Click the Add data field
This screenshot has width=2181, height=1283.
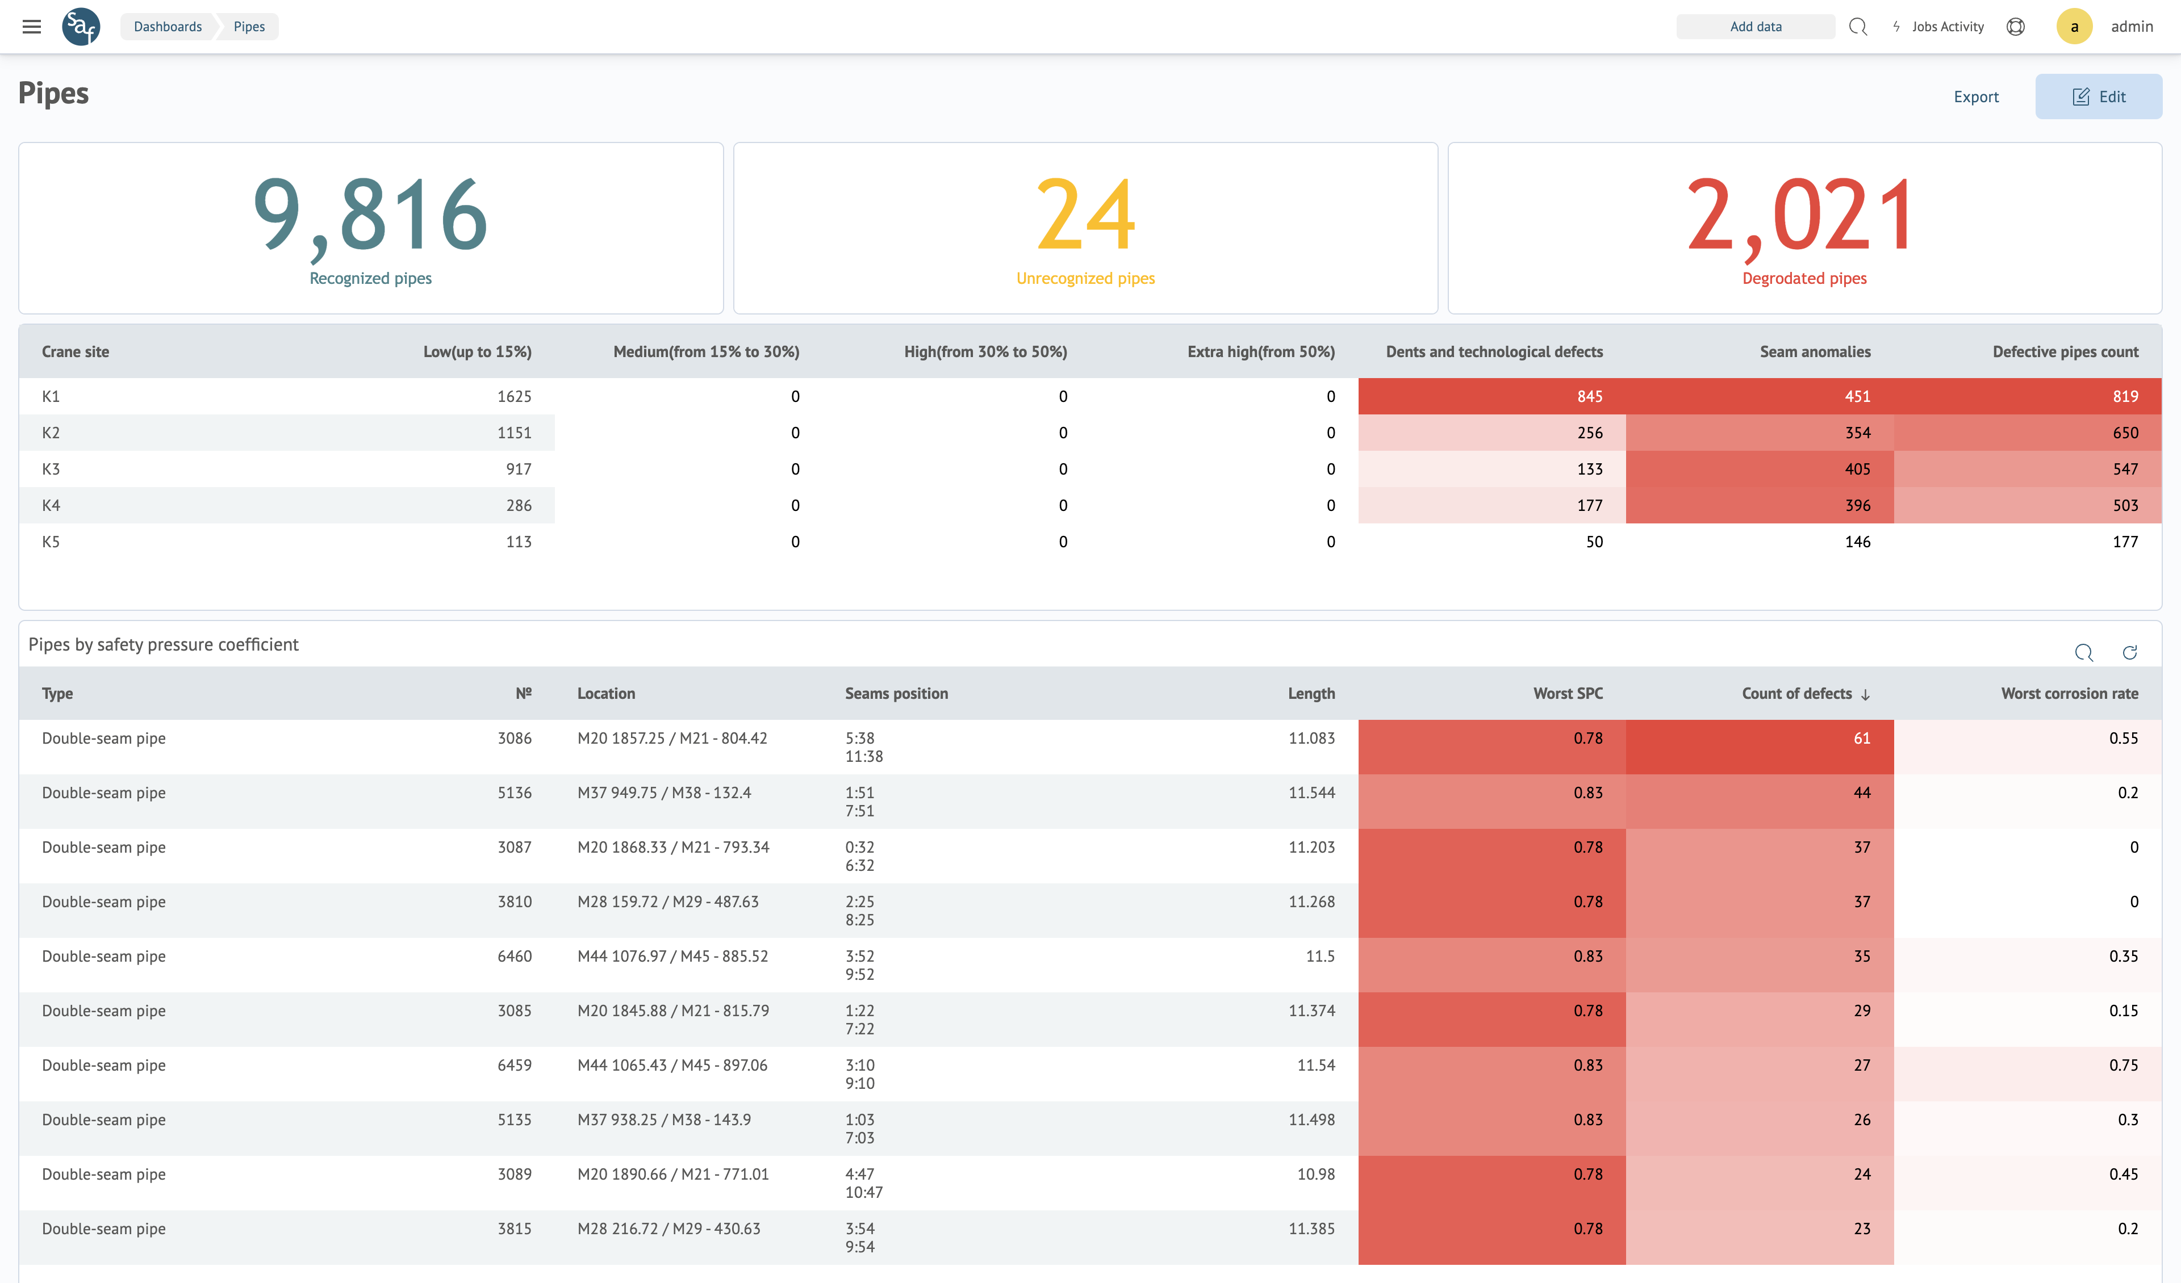(1755, 27)
